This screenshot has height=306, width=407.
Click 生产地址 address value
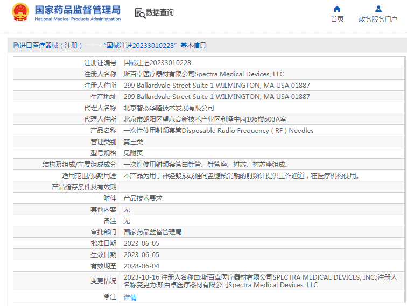217,97
